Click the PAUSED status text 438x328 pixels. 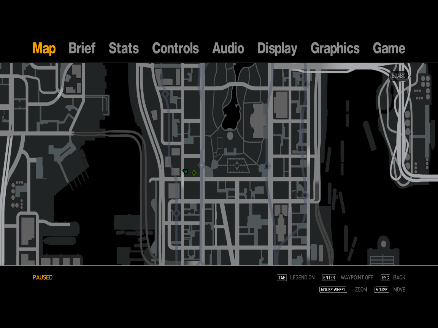43,278
